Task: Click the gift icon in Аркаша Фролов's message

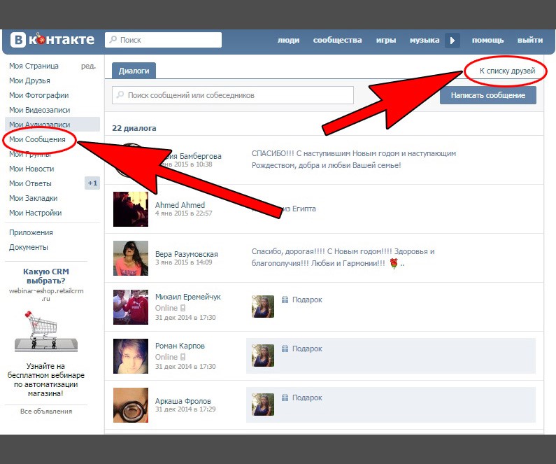Action: [x=285, y=398]
